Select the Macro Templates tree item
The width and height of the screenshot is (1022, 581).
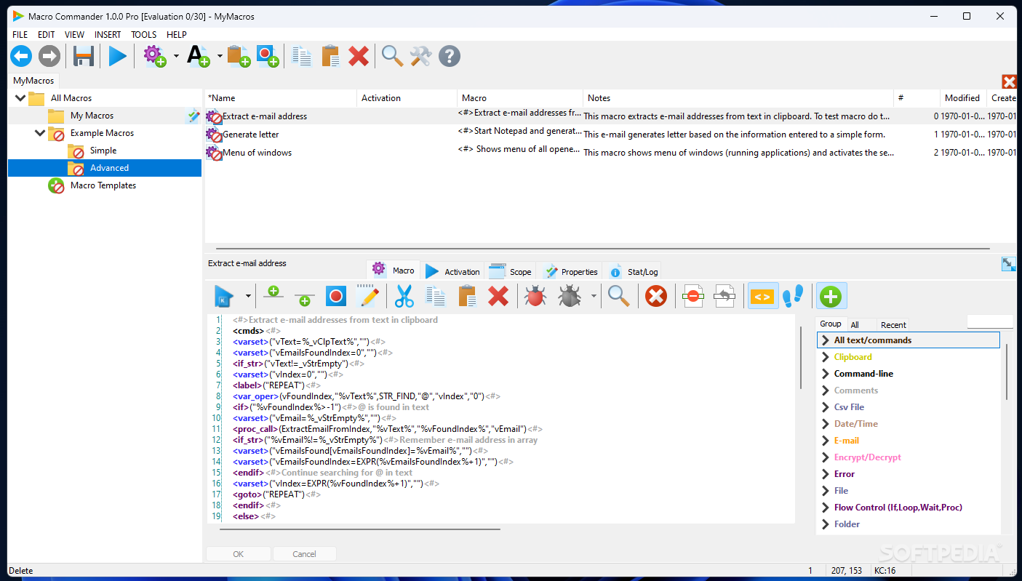coord(103,185)
